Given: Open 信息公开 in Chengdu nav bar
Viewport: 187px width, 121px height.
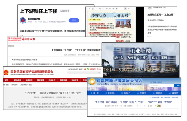Looking at the screenshot, I should point(126,93).
